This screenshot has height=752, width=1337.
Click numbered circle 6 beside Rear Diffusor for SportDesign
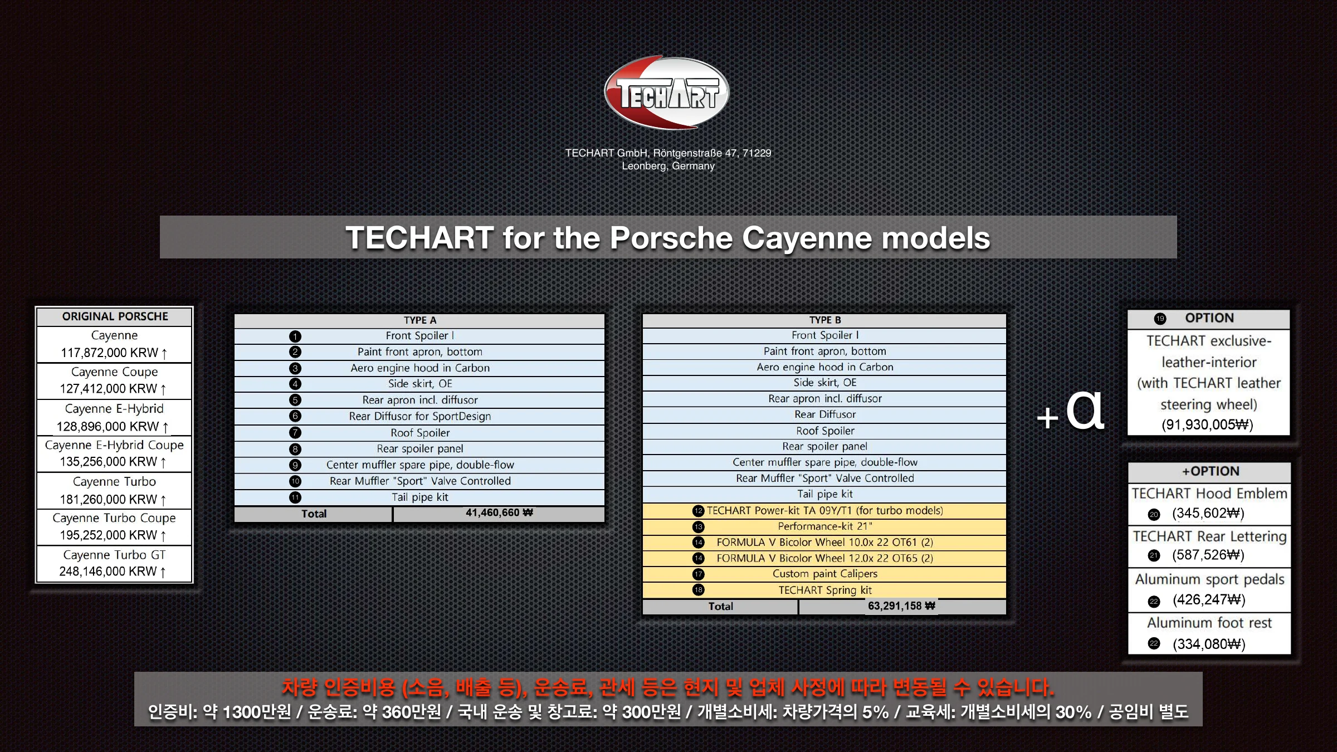(295, 416)
